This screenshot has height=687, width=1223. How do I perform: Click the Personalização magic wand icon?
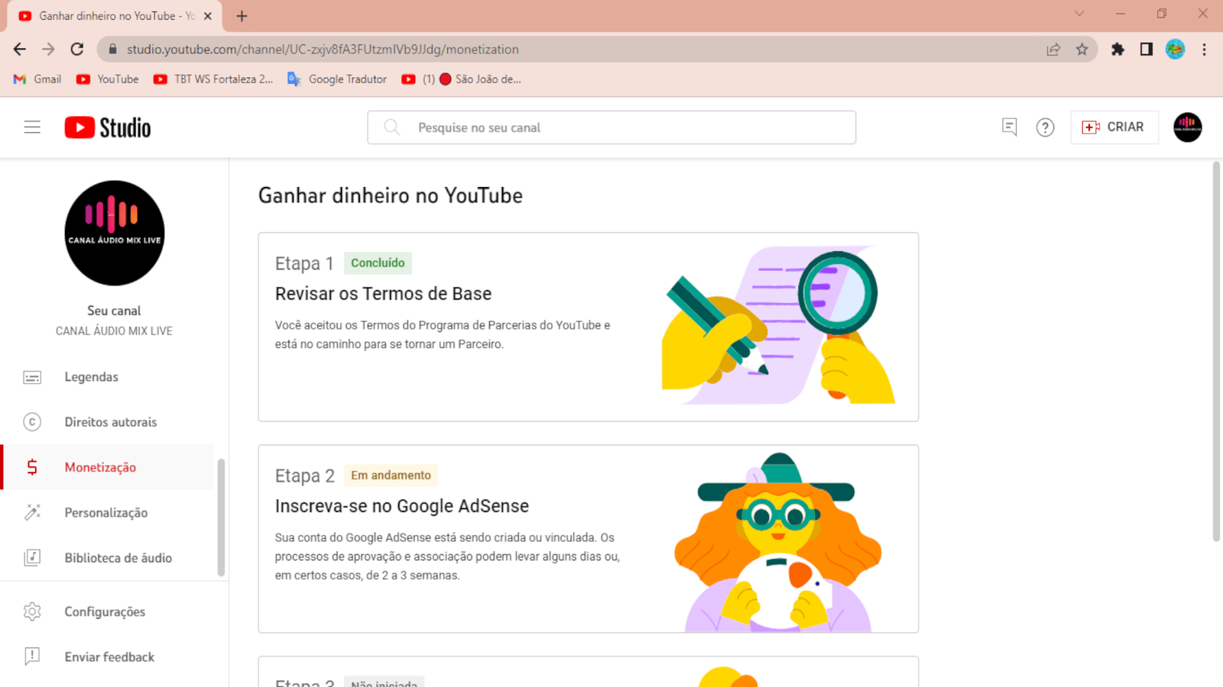(32, 512)
